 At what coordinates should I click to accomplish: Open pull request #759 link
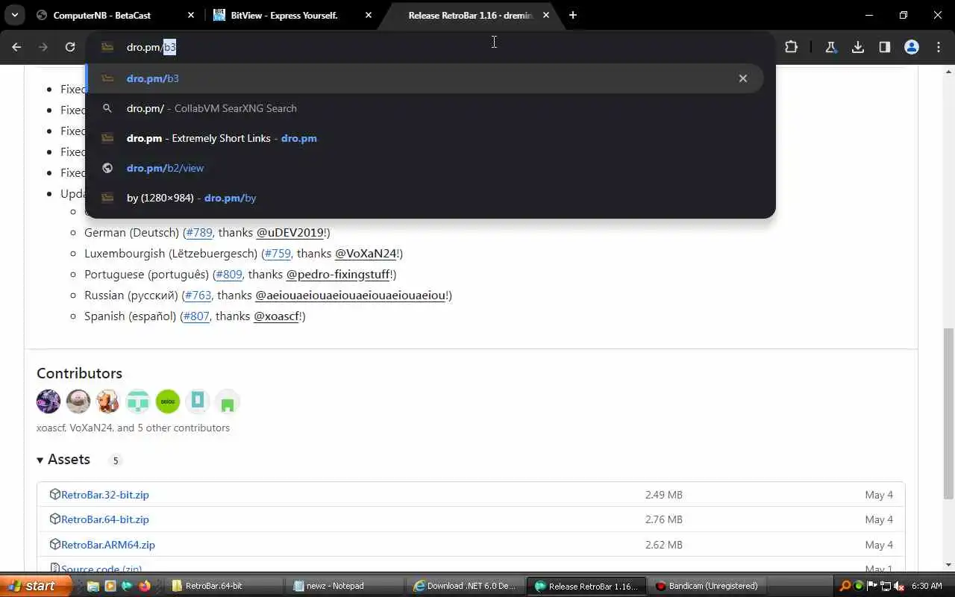pyautogui.click(x=278, y=253)
